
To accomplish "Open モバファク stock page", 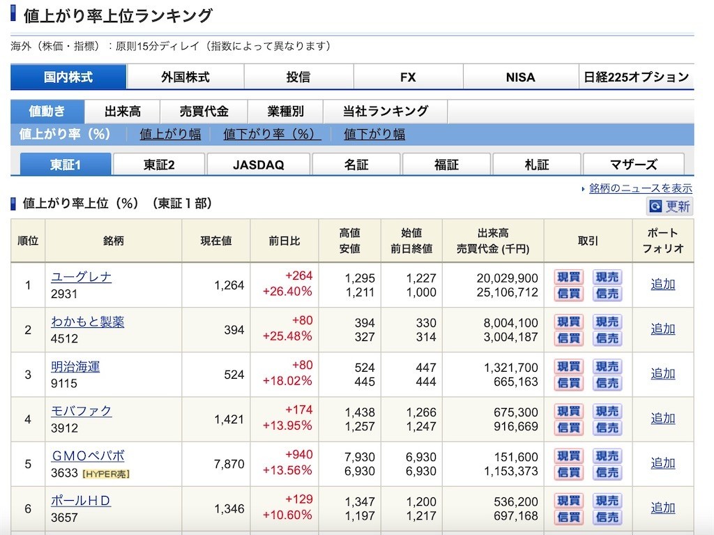I will pyautogui.click(x=81, y=411).
